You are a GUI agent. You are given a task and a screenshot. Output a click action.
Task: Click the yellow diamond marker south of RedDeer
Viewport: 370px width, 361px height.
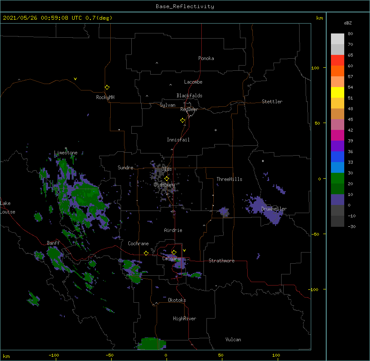coord(183,120)
